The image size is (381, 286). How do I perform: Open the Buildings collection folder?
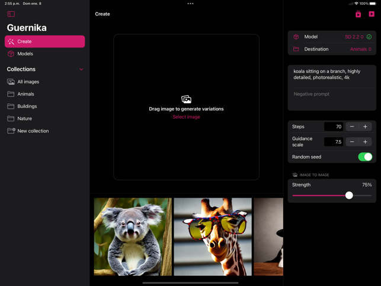pos(44,106)
